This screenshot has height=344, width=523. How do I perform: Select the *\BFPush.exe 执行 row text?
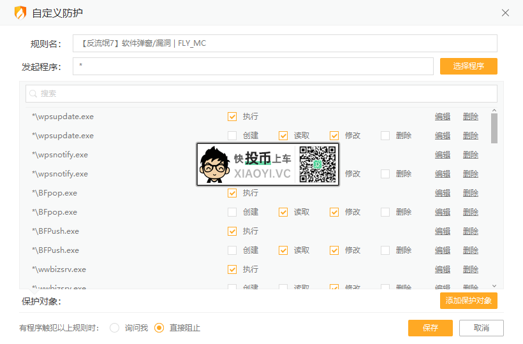pos(55,231)
